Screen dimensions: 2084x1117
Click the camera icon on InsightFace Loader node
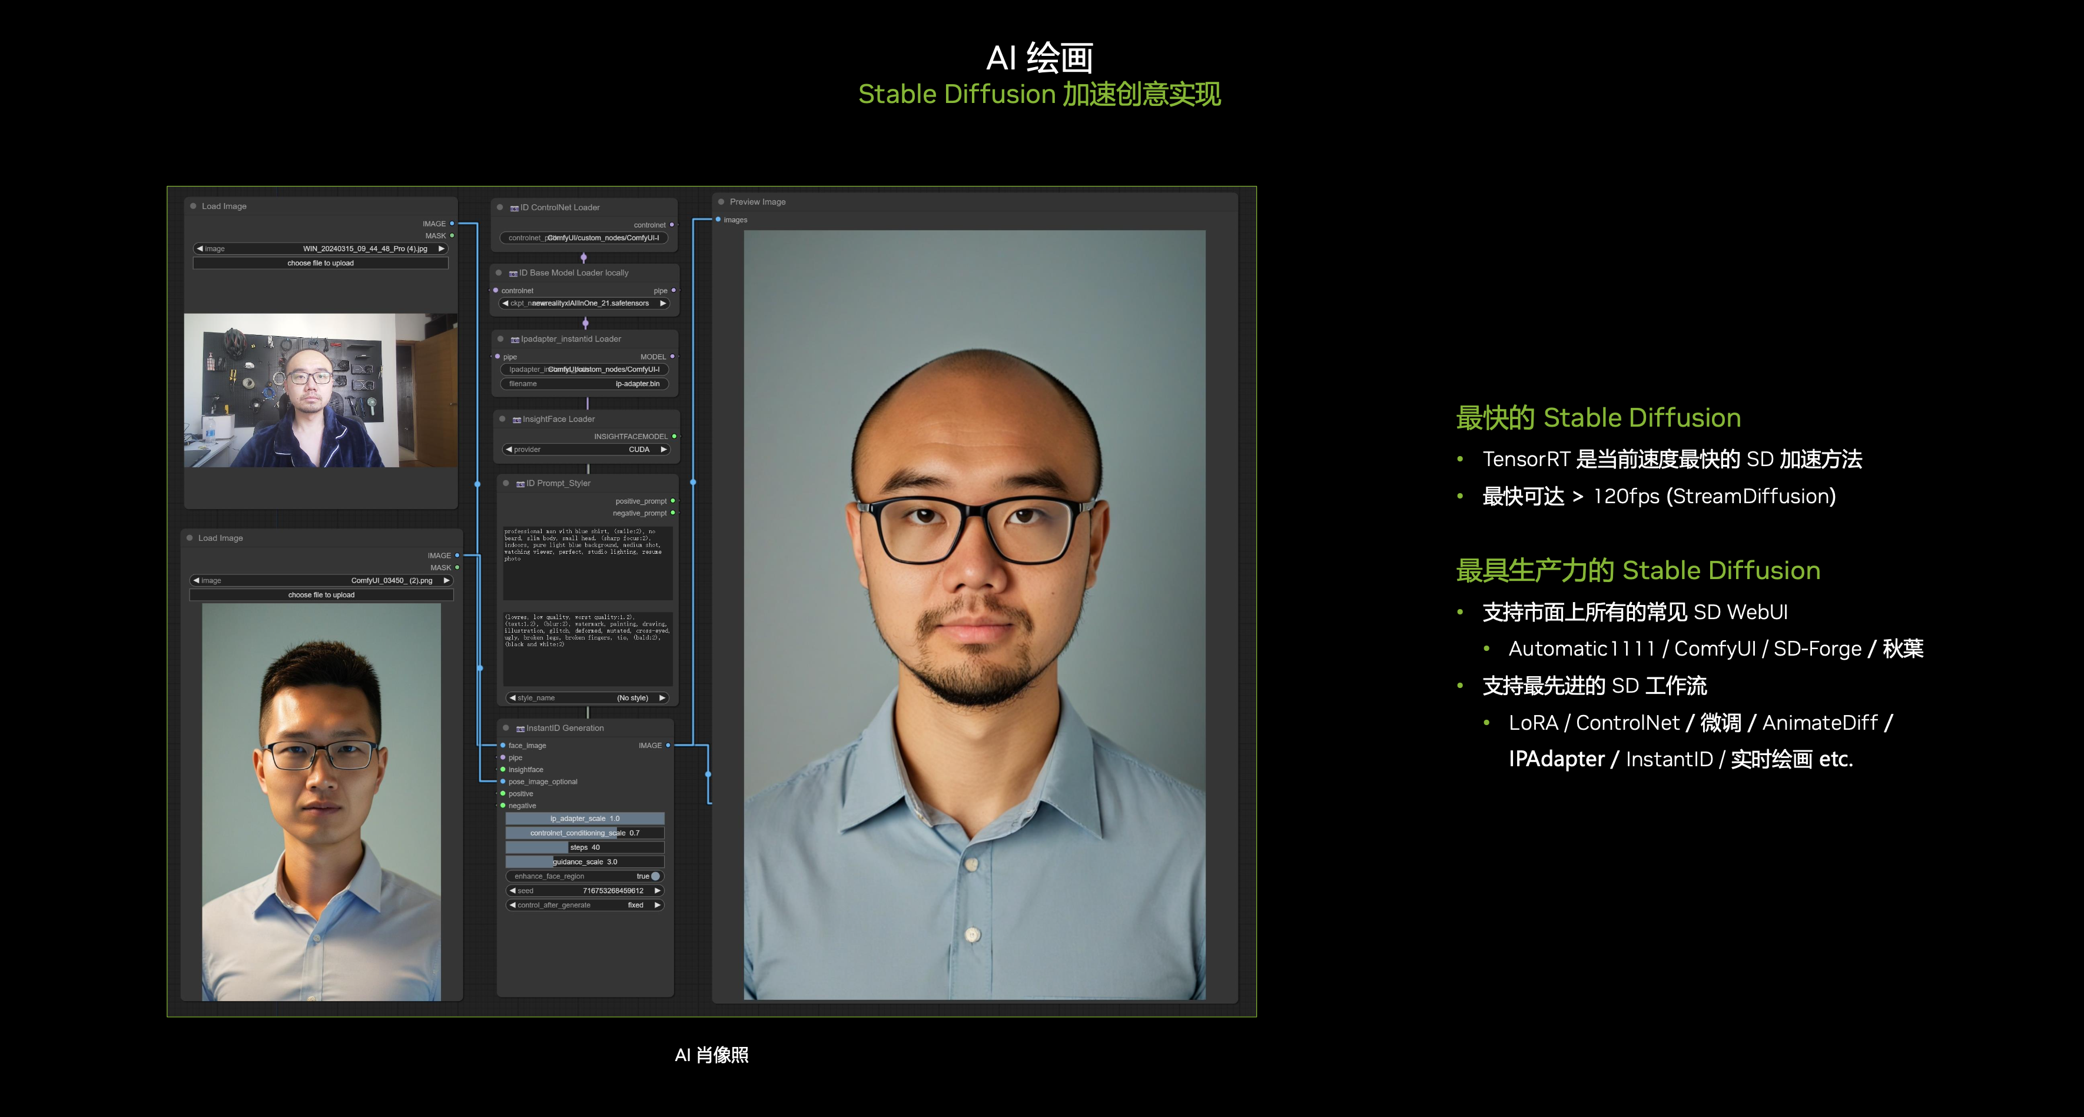[x=517, y=420]
